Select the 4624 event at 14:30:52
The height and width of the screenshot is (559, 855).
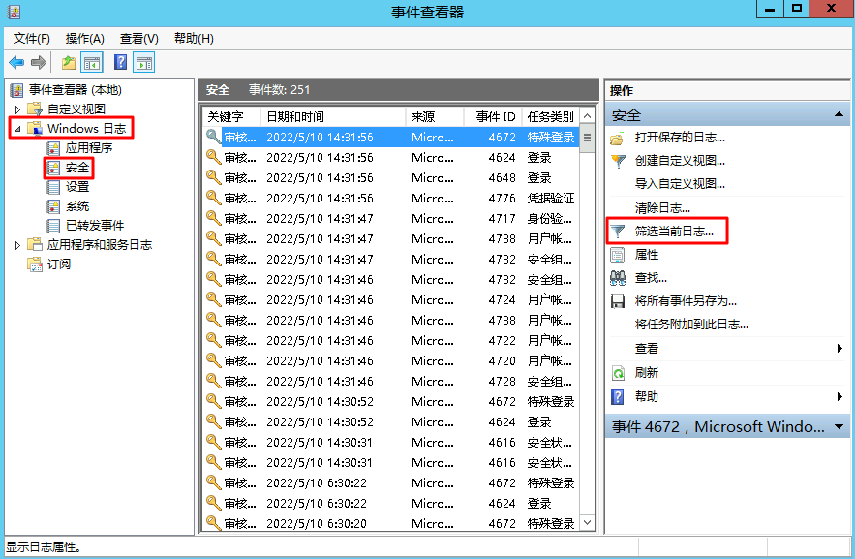pos(391,422)
